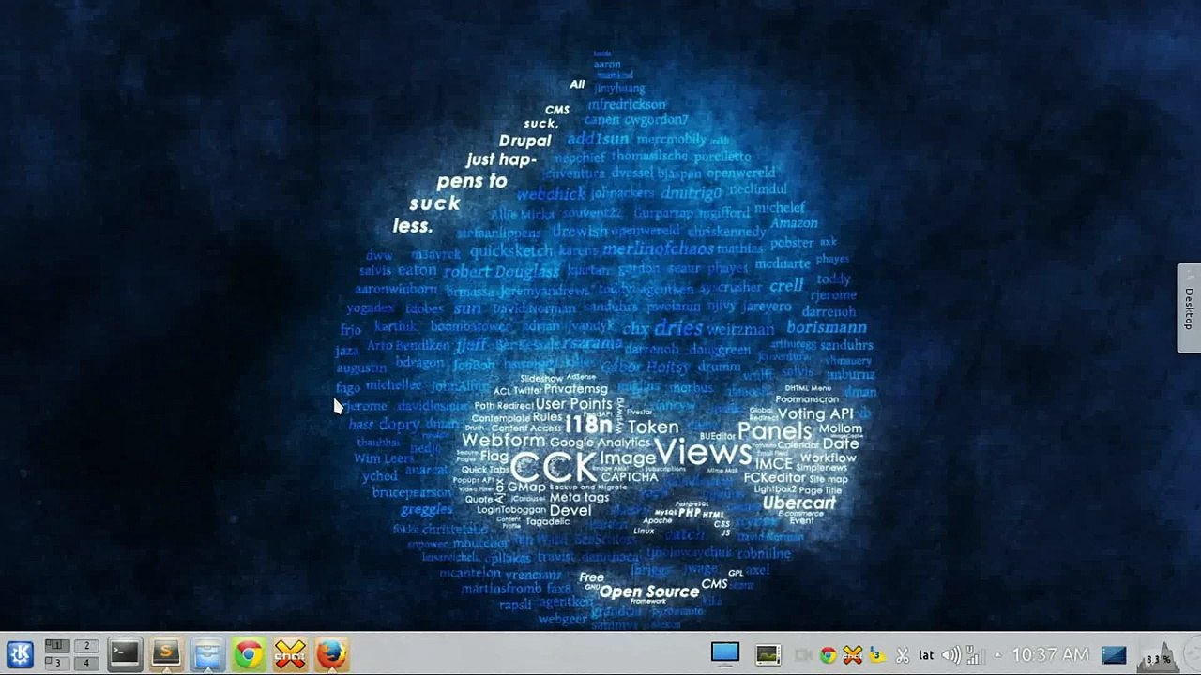Switch to virtual desktop 3 in pager
Screen dimensions: 1201x675
58,662
